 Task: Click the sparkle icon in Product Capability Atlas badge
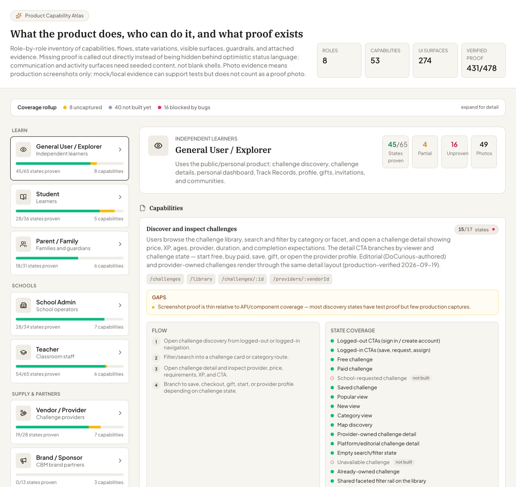coord(19,15)
